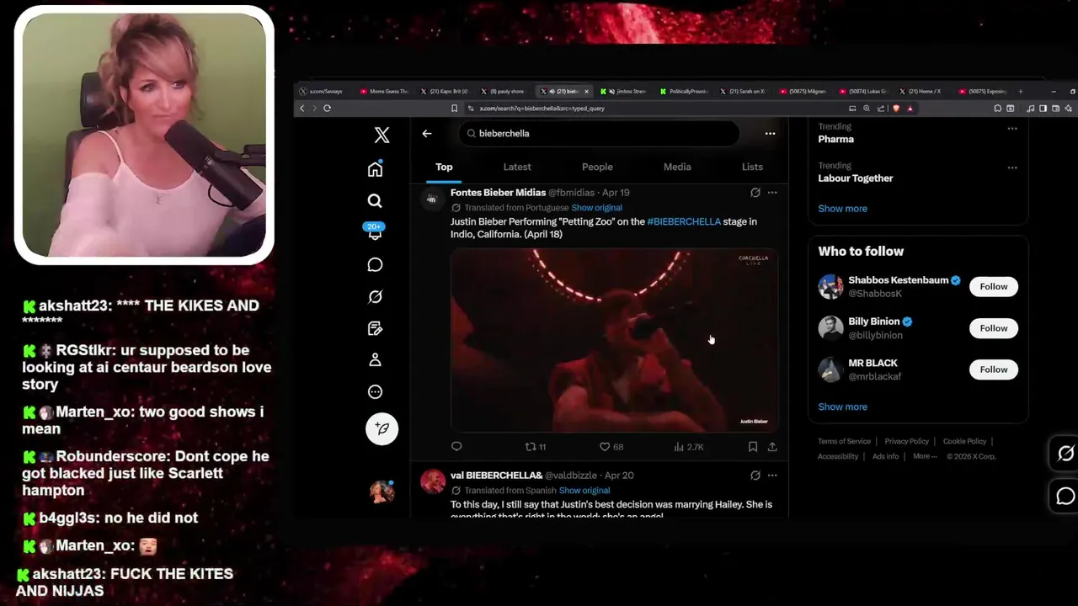Open more menu for Labour Together trend
This screenshot has width=1078, height=606.
point(1012,167)
